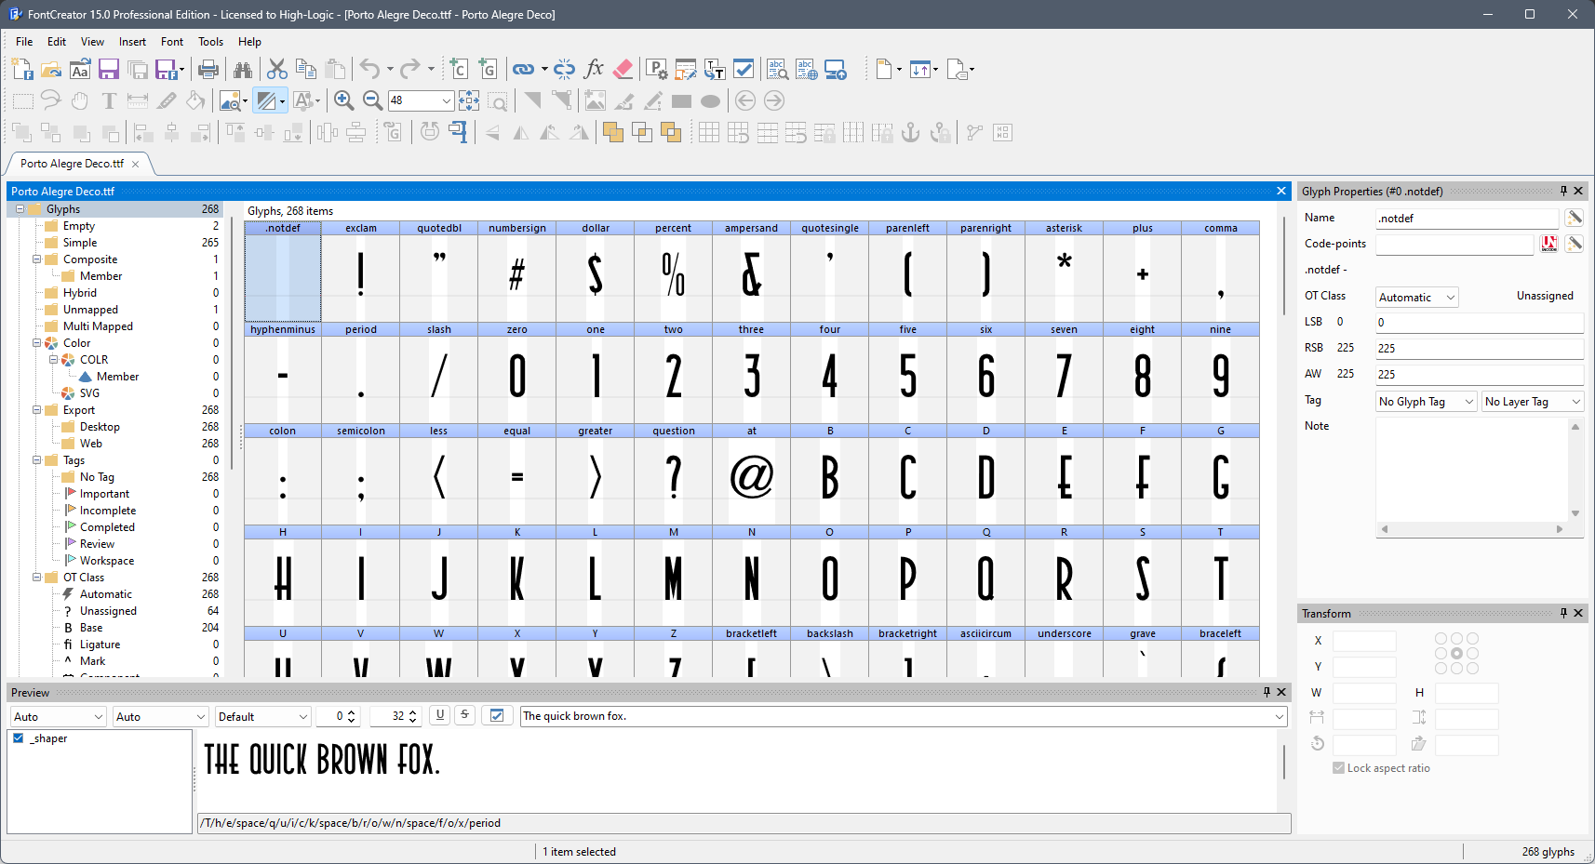Select the Unassigned tree item
The width and height of the screenshot is (1595, 864).
pos(108,611)
